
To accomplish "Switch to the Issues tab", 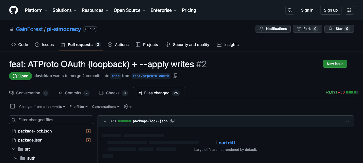I will coord(44,45).
